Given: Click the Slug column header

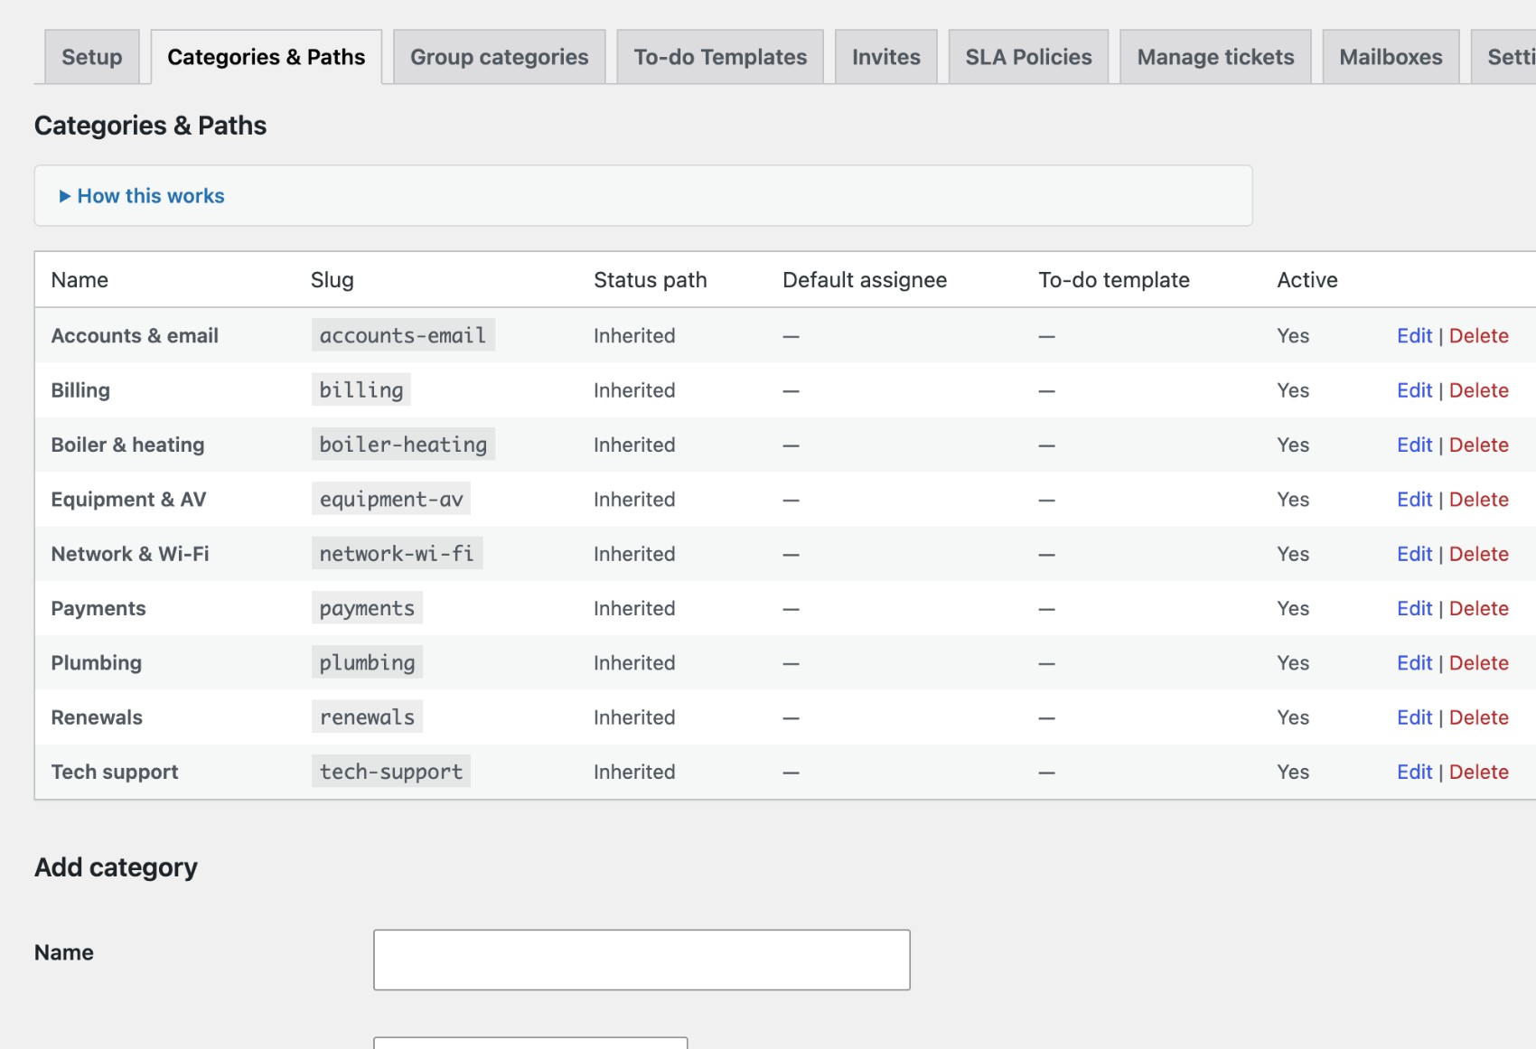Looking at the screenshot, I should pos(332,280).
